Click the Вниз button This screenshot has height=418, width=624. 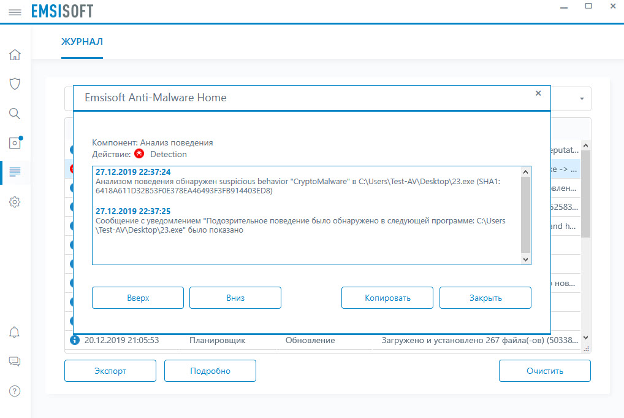pos(235,298)
